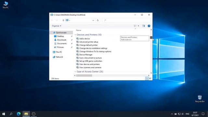Image resolution: width=208 pixels, height=117 pixels.
Task: Click the Device Manager item icon
Action: [x=77, y=55]
